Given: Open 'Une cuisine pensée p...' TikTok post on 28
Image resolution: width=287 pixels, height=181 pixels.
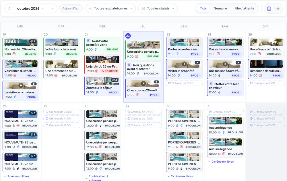Looking at the screenshot, I should (103, 119).
